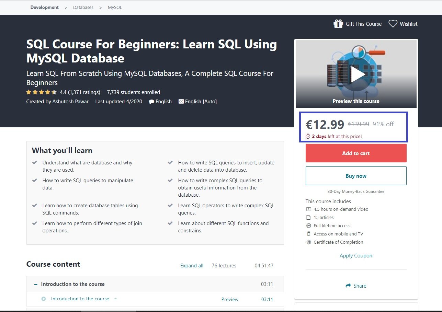Click checkmark beside 'How to write complex SQL queries'
This screenshot has width=442, height=312.
click(x=170, y=181)
